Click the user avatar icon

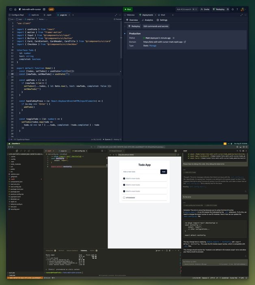[242, 9]
